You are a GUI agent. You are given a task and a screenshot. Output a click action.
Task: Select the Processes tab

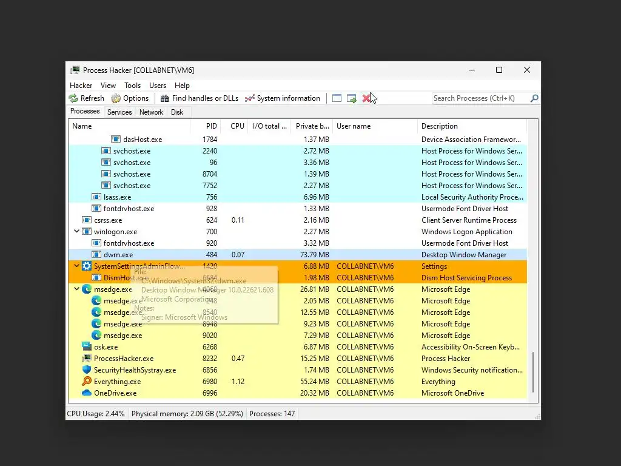click(85, 111)
